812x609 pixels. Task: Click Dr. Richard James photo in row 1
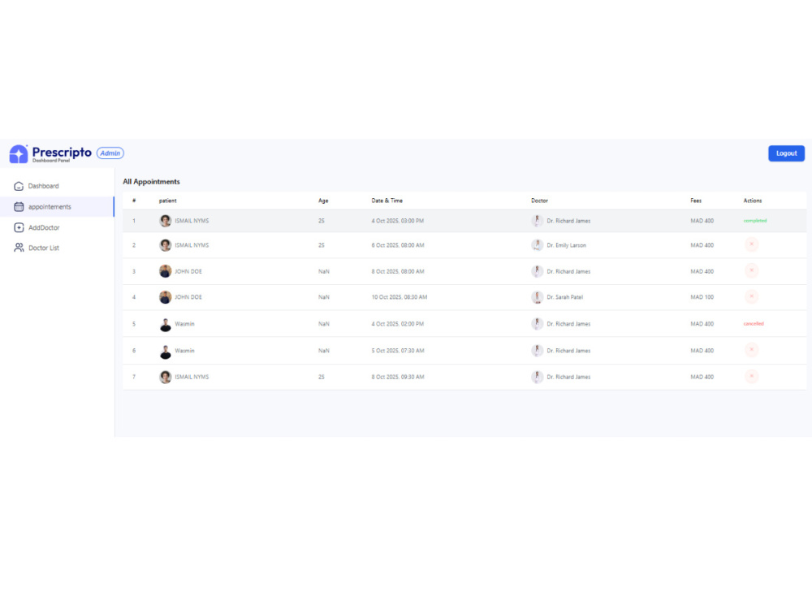pyautogui.click(x=537, y=221)
